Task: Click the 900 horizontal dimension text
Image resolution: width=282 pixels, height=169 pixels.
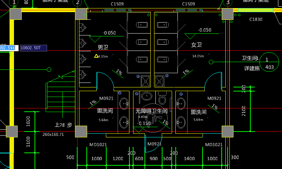Action: (x=154, y=159)
